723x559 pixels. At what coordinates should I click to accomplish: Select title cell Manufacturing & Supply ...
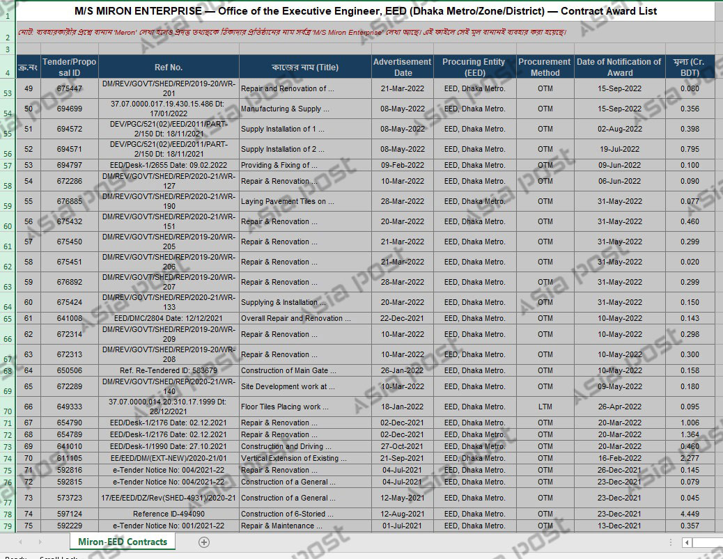305,109
